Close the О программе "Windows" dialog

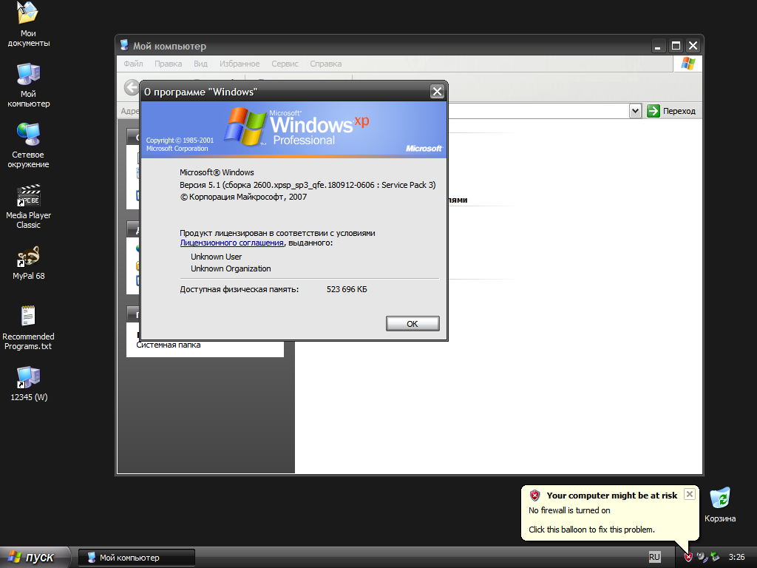(x=437, y=91)
